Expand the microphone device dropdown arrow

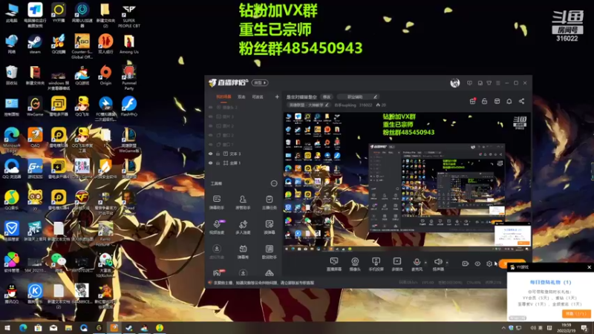(x=425, y=262)
